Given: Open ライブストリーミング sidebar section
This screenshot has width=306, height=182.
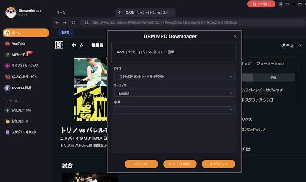Looking at the screenshot, I should (21, 66).
